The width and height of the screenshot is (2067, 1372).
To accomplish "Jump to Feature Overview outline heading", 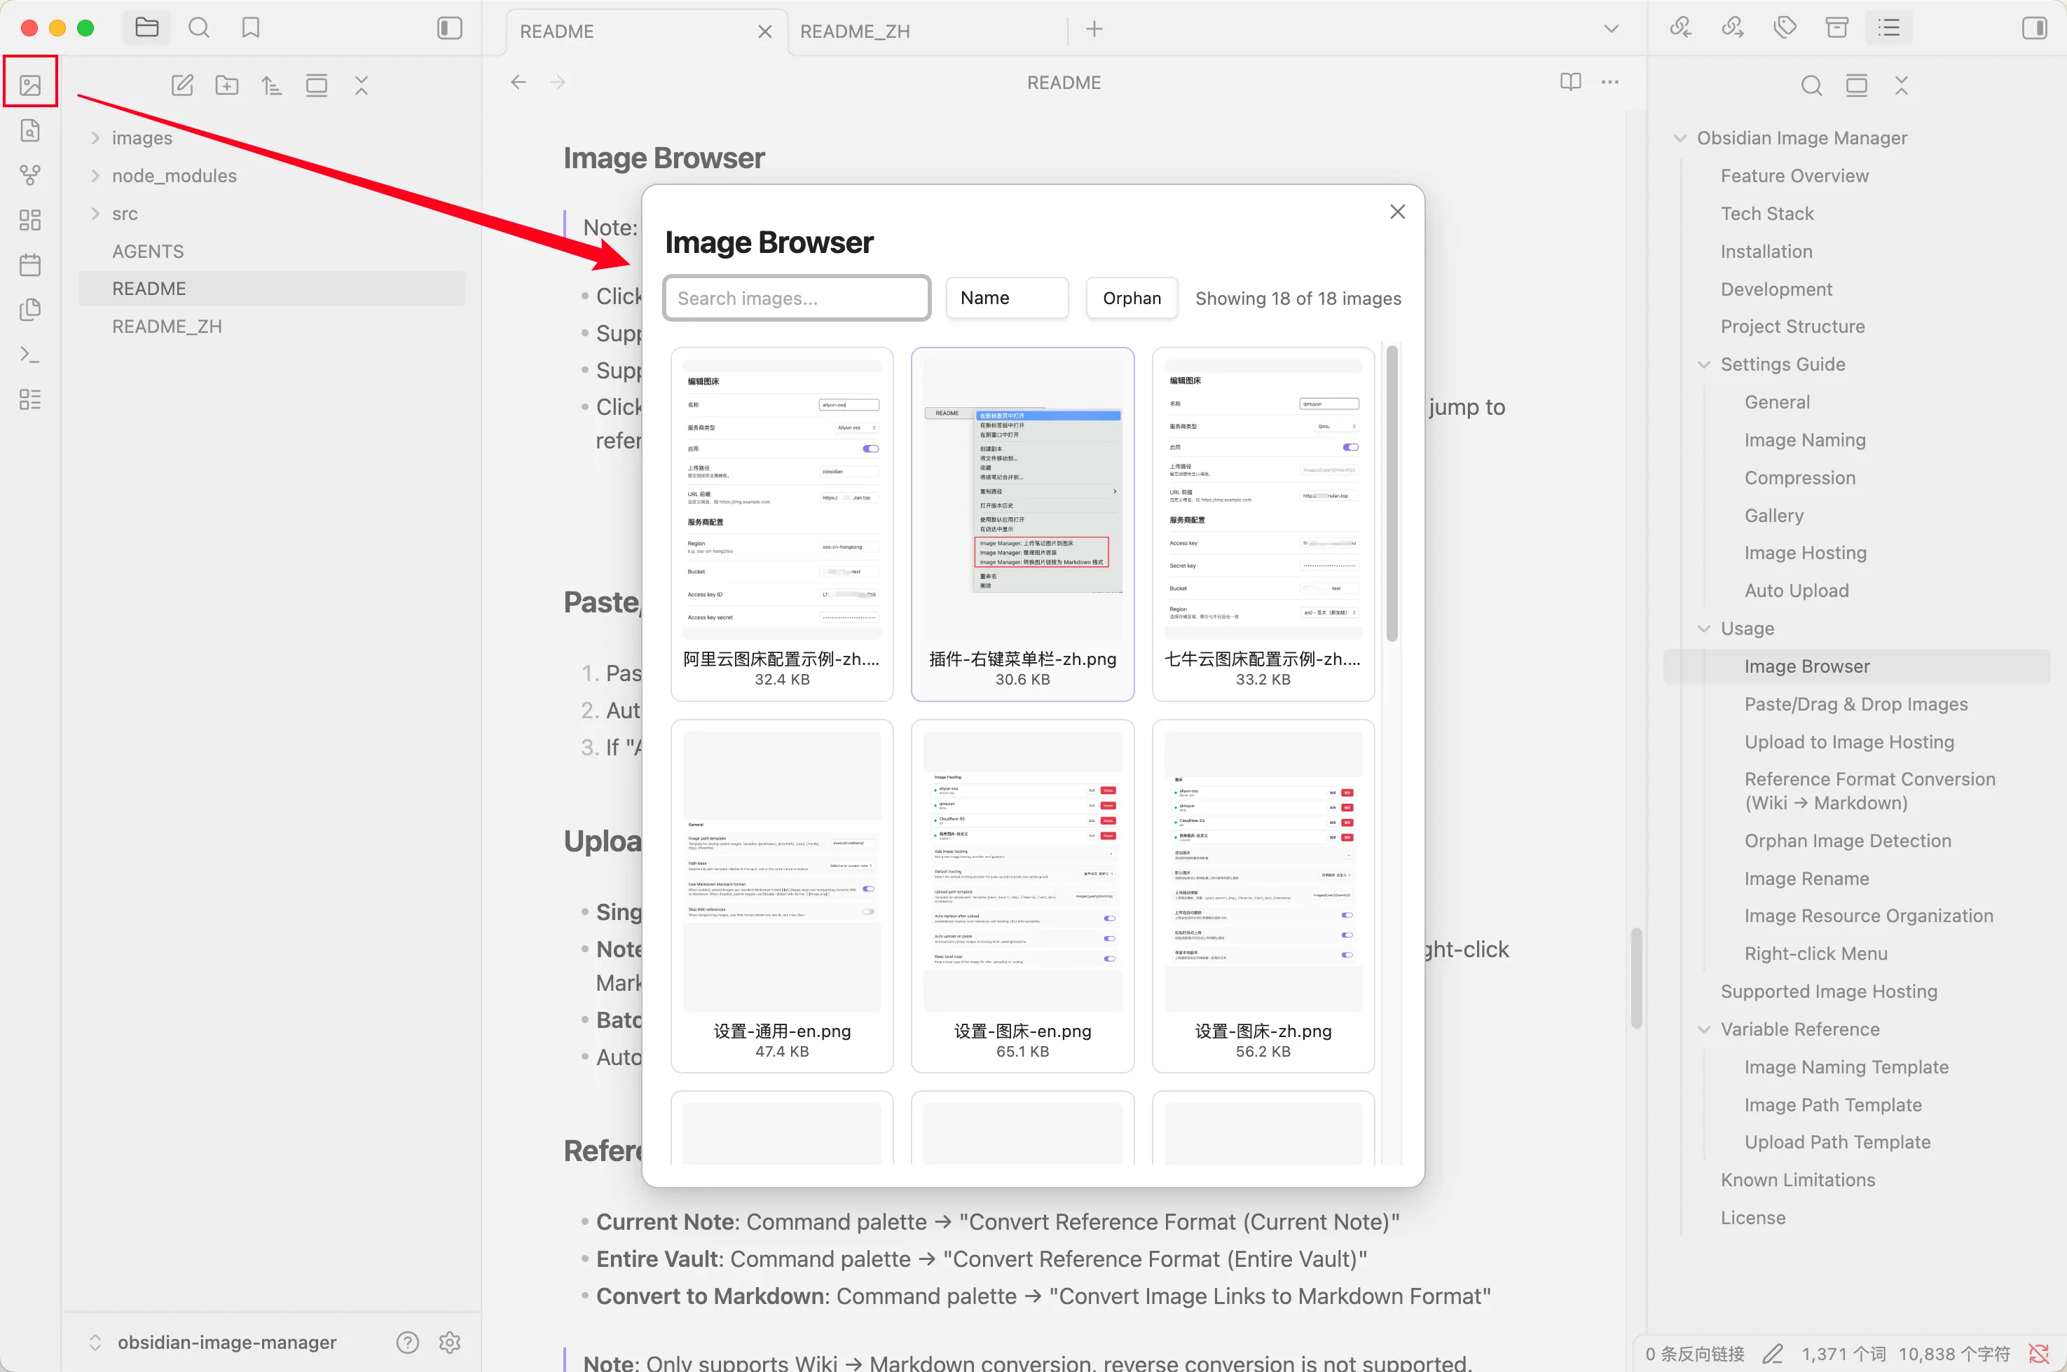I will click(x=1794, y=176).
